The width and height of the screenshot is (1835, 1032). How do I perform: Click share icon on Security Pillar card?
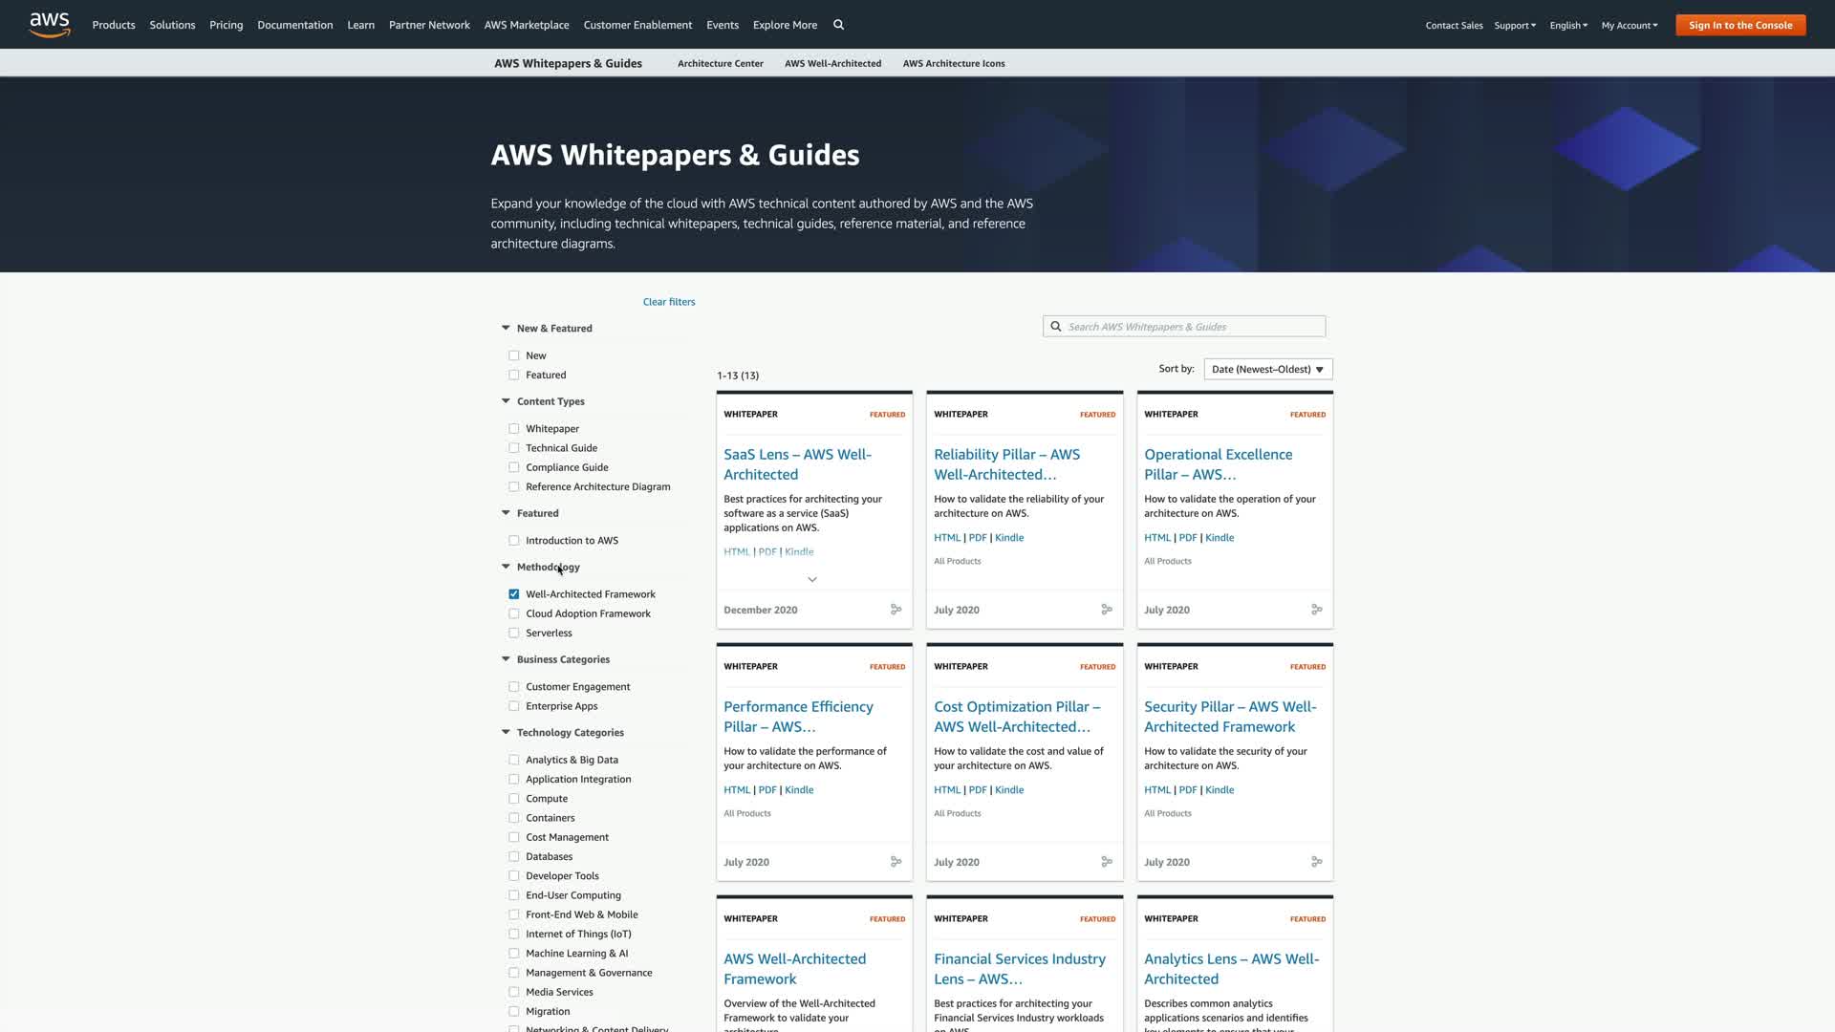[x=1316, y=862]
